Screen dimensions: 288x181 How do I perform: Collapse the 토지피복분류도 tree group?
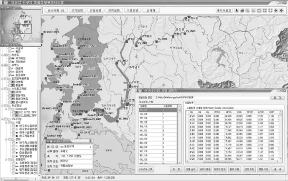(x=2, y=78)
